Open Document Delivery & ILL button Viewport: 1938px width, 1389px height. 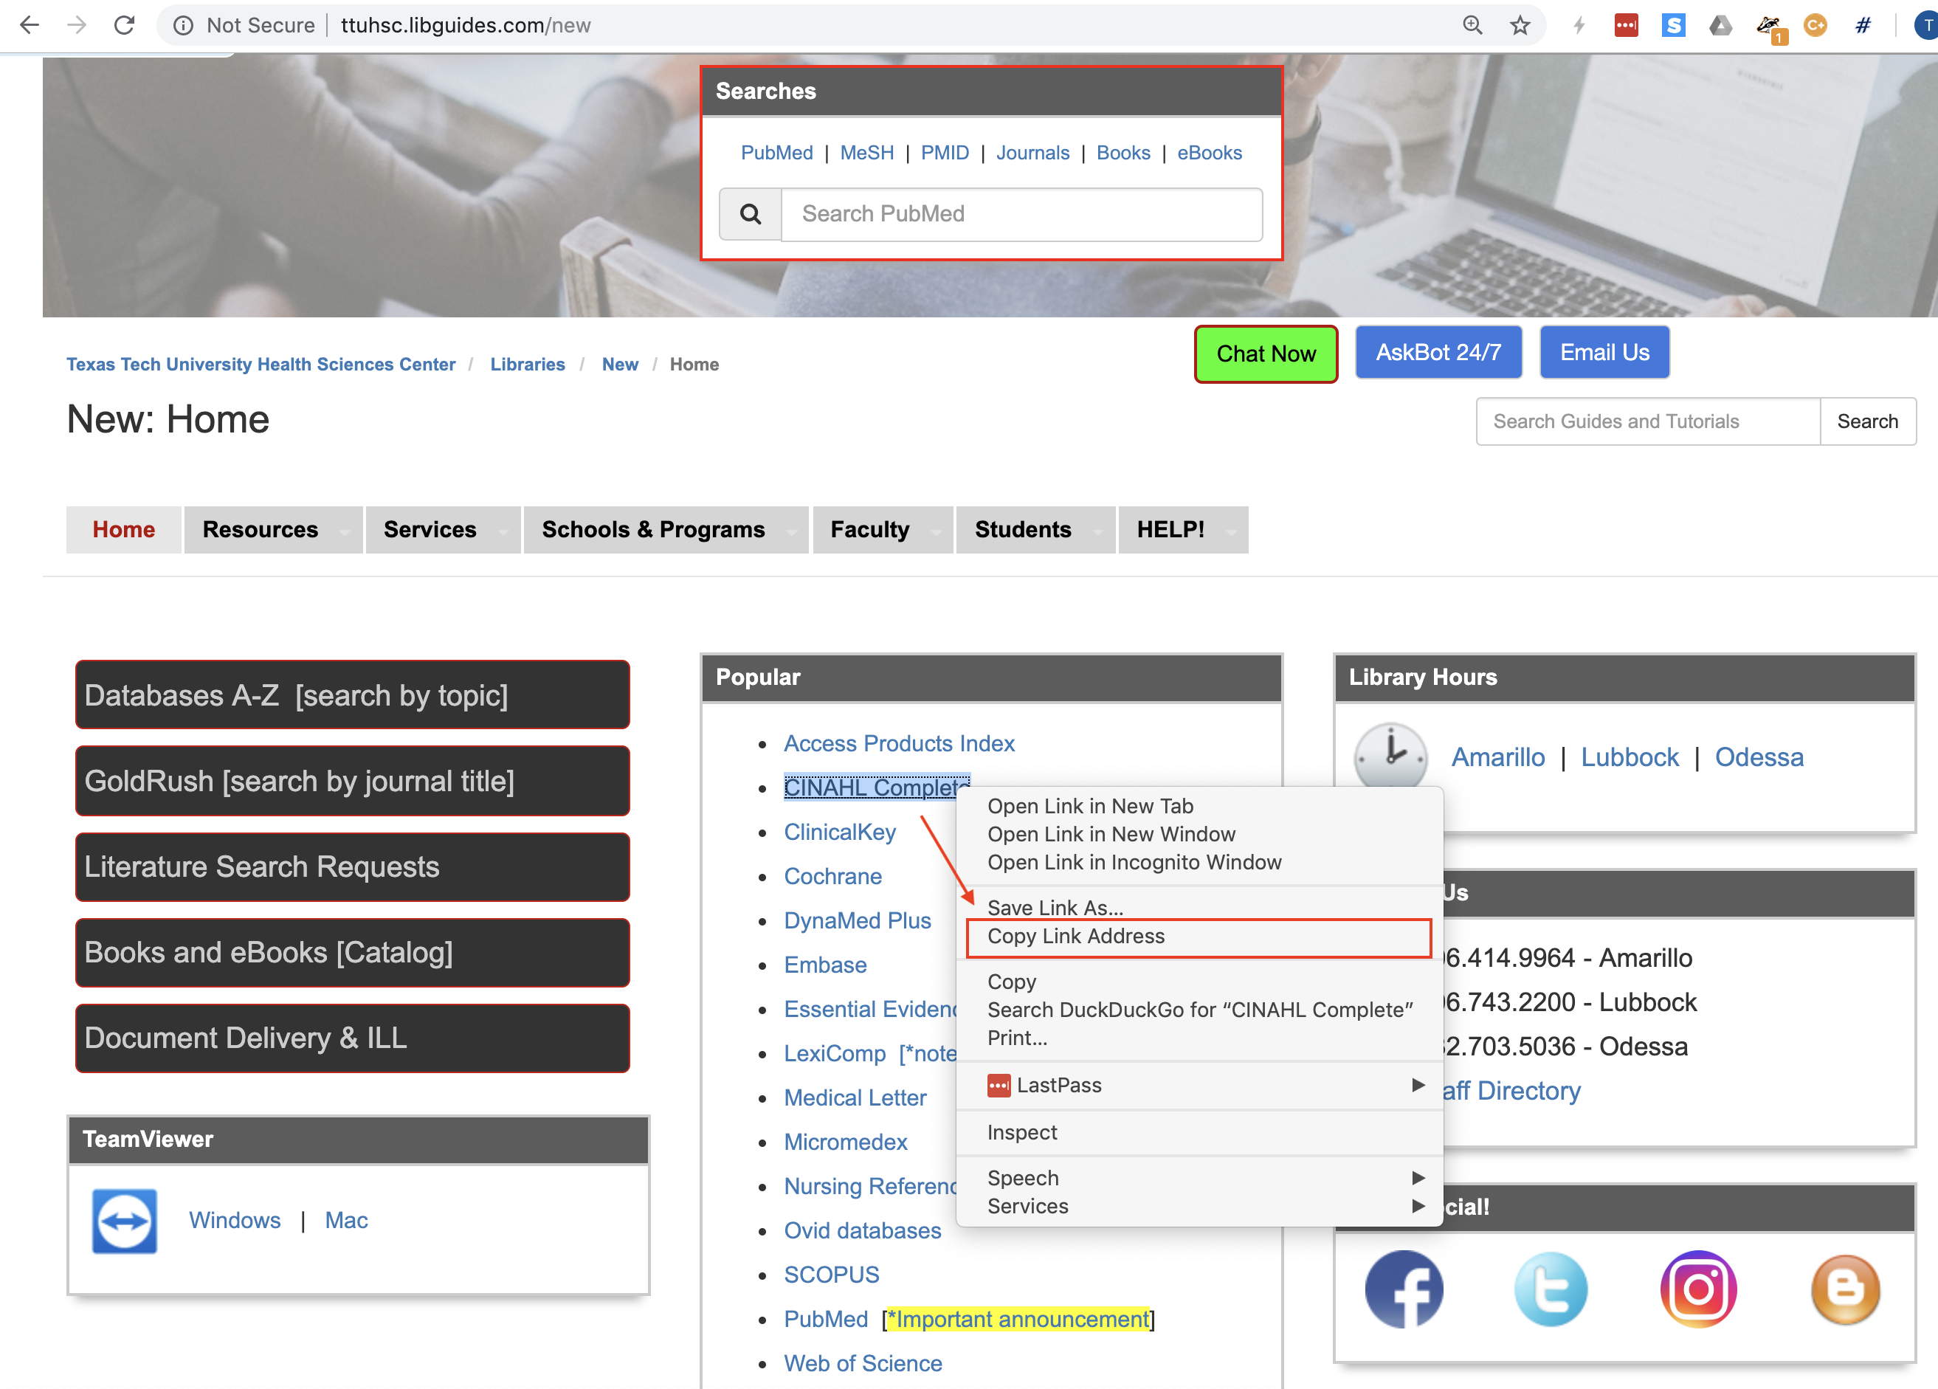(x=352, y=1038)
